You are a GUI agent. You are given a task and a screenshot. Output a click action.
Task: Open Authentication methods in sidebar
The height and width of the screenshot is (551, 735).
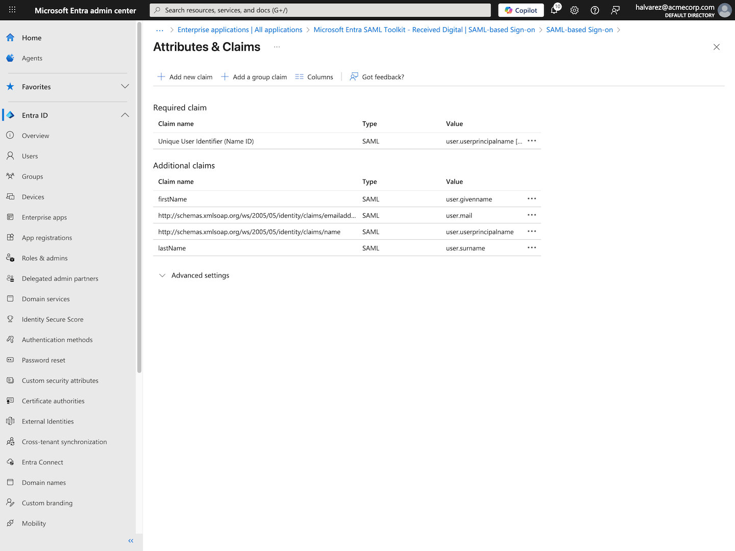pos(57,340)
